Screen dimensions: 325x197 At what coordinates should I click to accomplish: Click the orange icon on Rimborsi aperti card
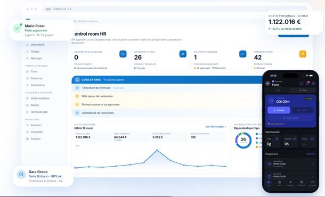tap(303, 54)
